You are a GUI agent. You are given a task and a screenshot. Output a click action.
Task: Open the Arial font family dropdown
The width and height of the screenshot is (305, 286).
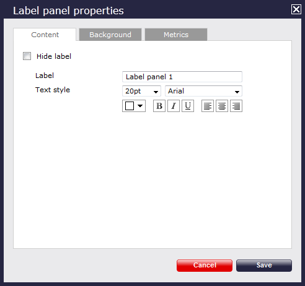[203, 91]
